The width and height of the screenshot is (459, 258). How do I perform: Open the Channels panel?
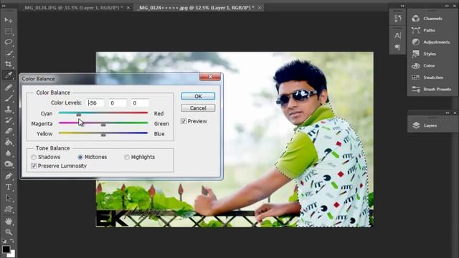point(432,19)
